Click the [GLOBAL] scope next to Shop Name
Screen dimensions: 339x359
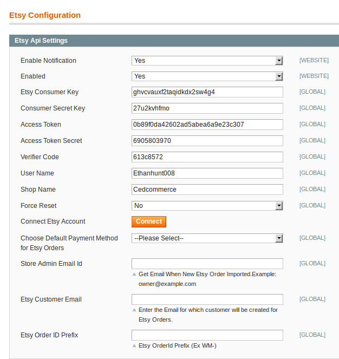pos(312,190)
